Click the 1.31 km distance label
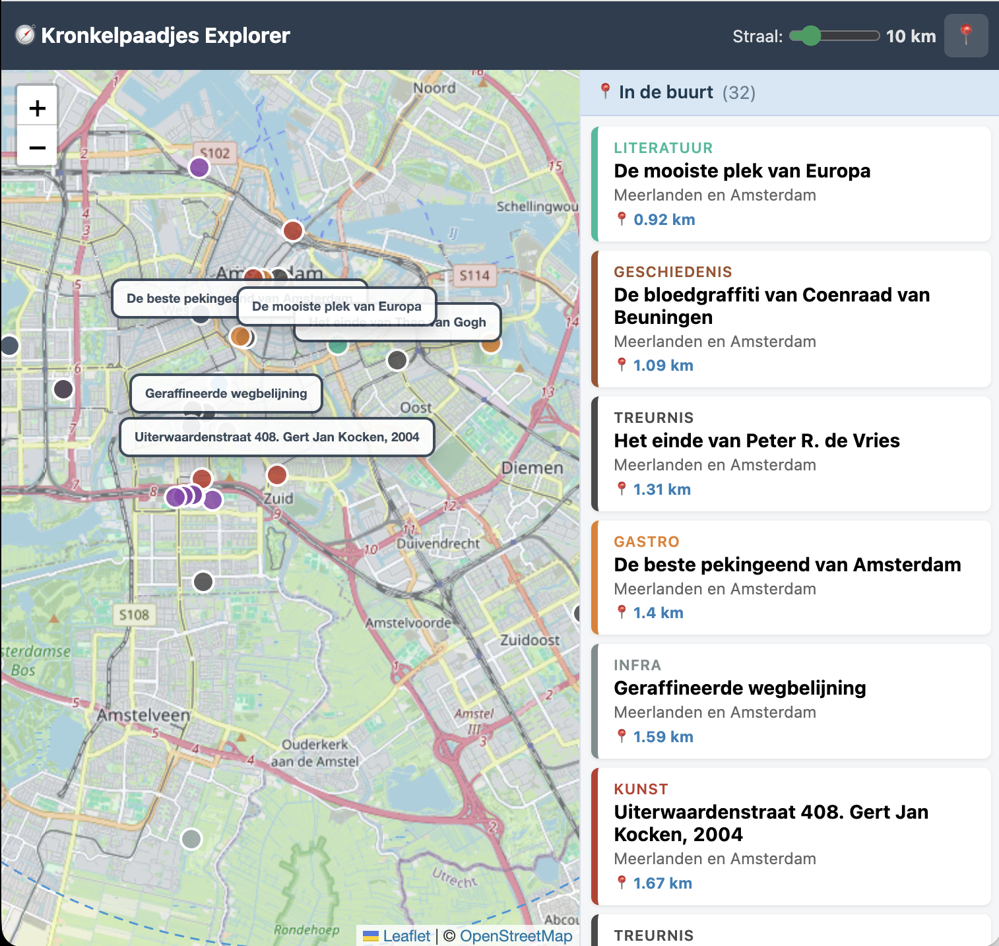Image resolution: width=999 pixels, height=946 pixels. tap(662, 489)
